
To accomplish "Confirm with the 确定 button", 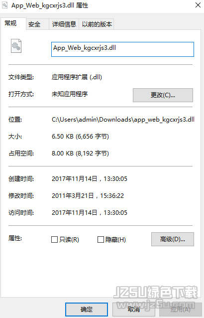I will pyautogui.click(x=87, y=310).
